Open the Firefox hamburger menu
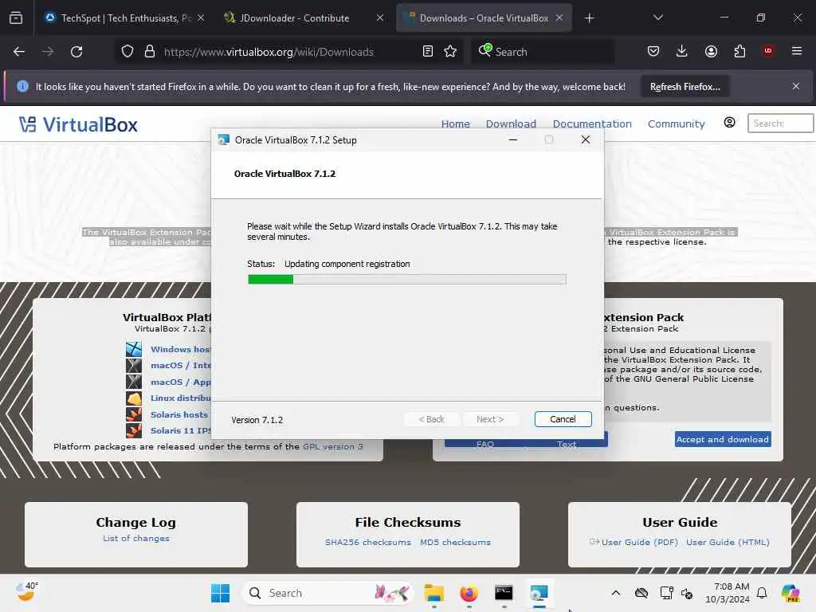This screenshot has height=612, width=816. tap(797, 51)
